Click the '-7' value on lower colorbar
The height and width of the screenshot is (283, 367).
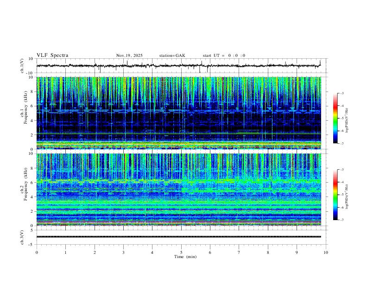tap(342, 220)
